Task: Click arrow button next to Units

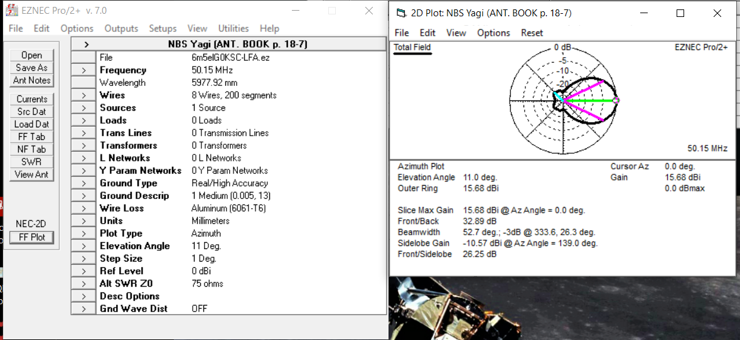Action: click(x=84, y=221)
